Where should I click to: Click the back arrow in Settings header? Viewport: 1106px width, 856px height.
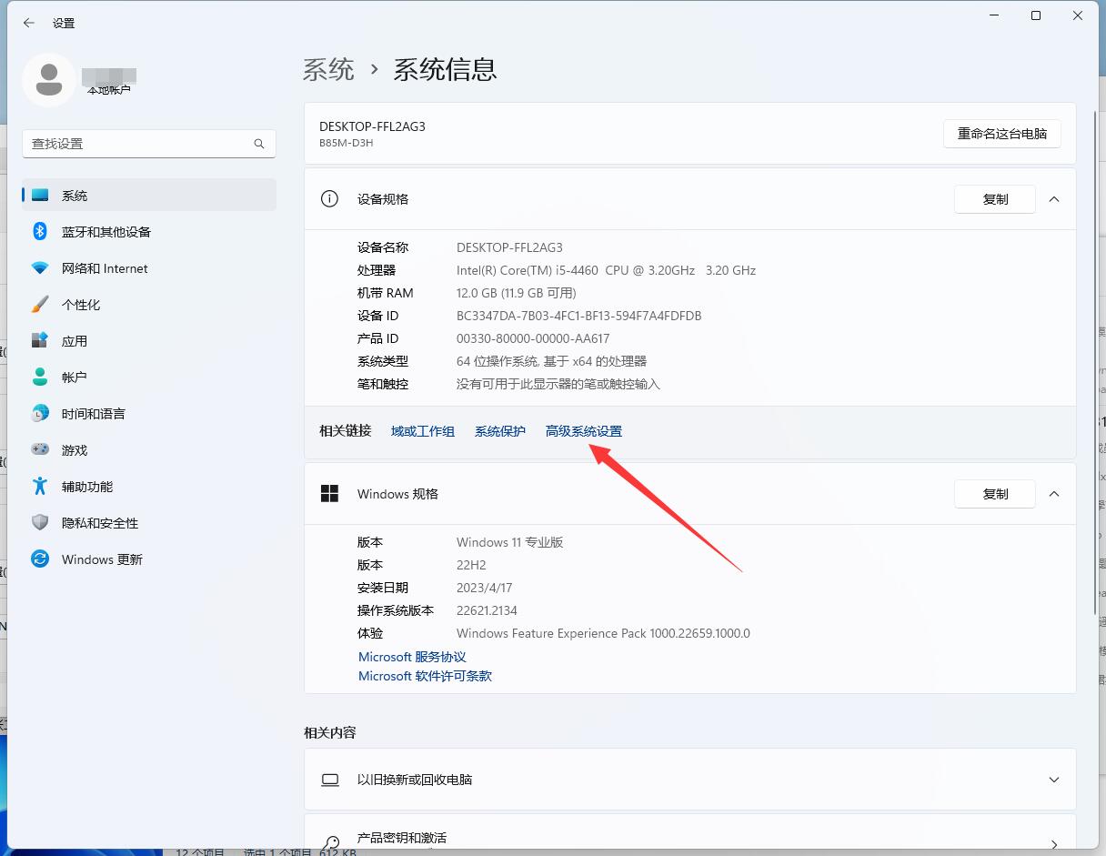29,23
